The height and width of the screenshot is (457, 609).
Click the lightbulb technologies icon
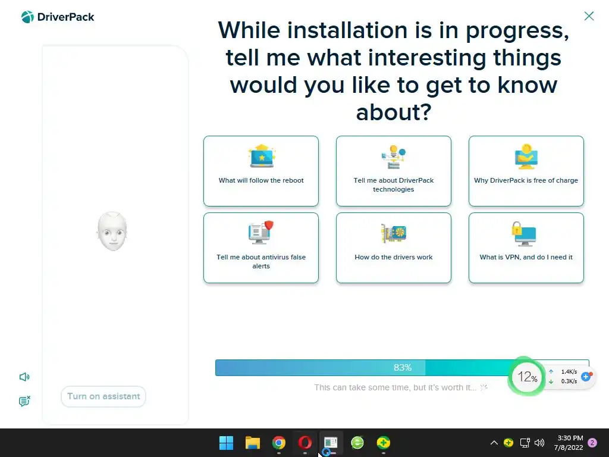tap(394, 156)
